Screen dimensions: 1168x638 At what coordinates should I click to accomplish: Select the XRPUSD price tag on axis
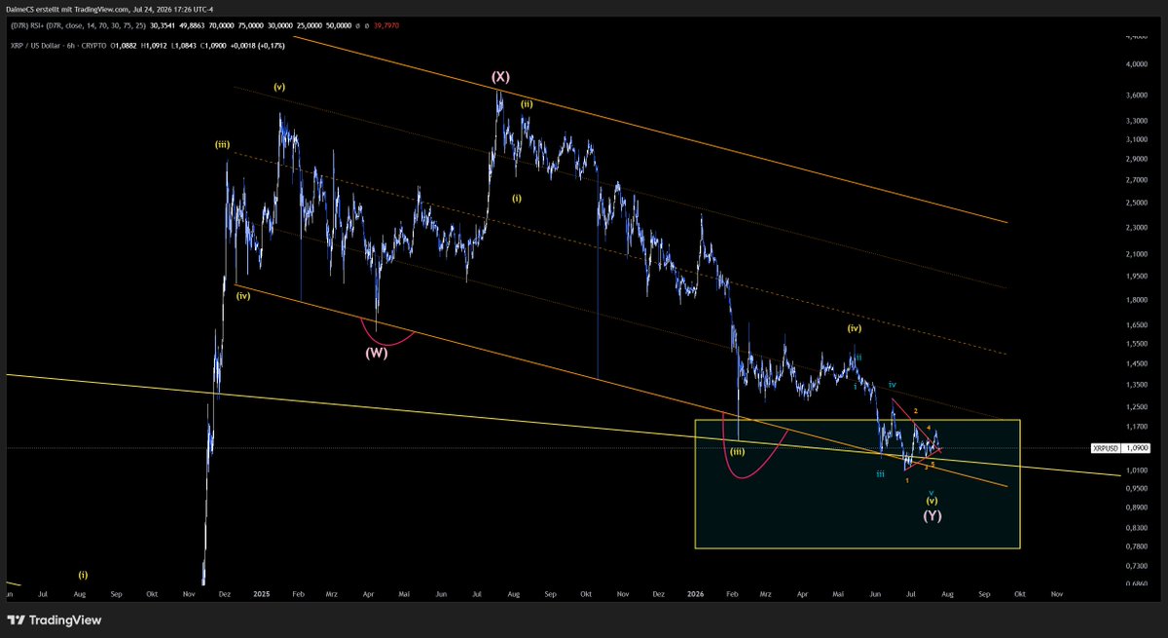pyautogui.click(x=1106, y=448)
